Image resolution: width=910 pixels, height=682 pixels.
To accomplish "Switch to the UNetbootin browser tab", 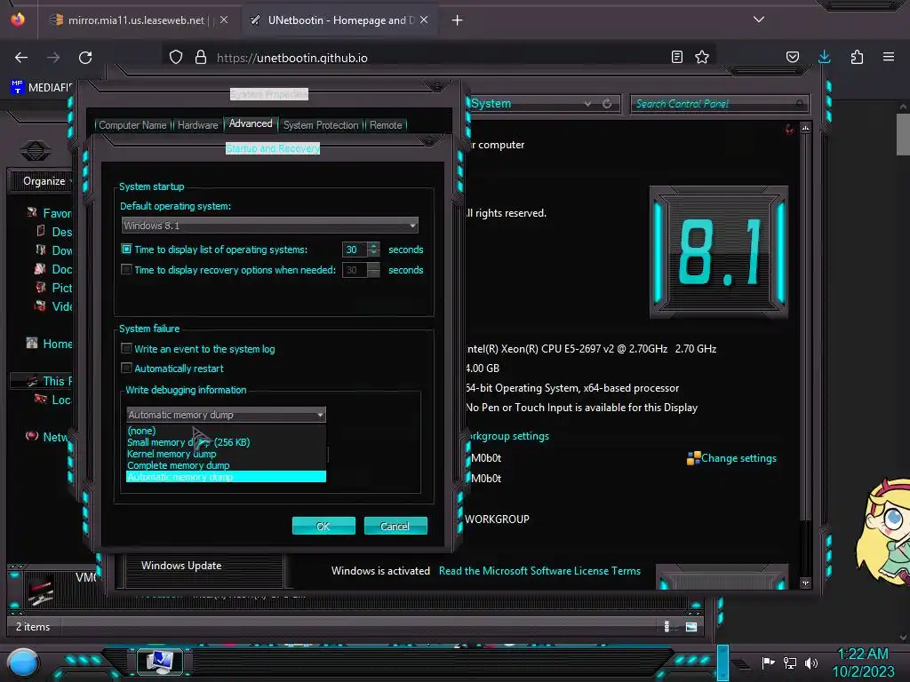I will coord(340,20).
